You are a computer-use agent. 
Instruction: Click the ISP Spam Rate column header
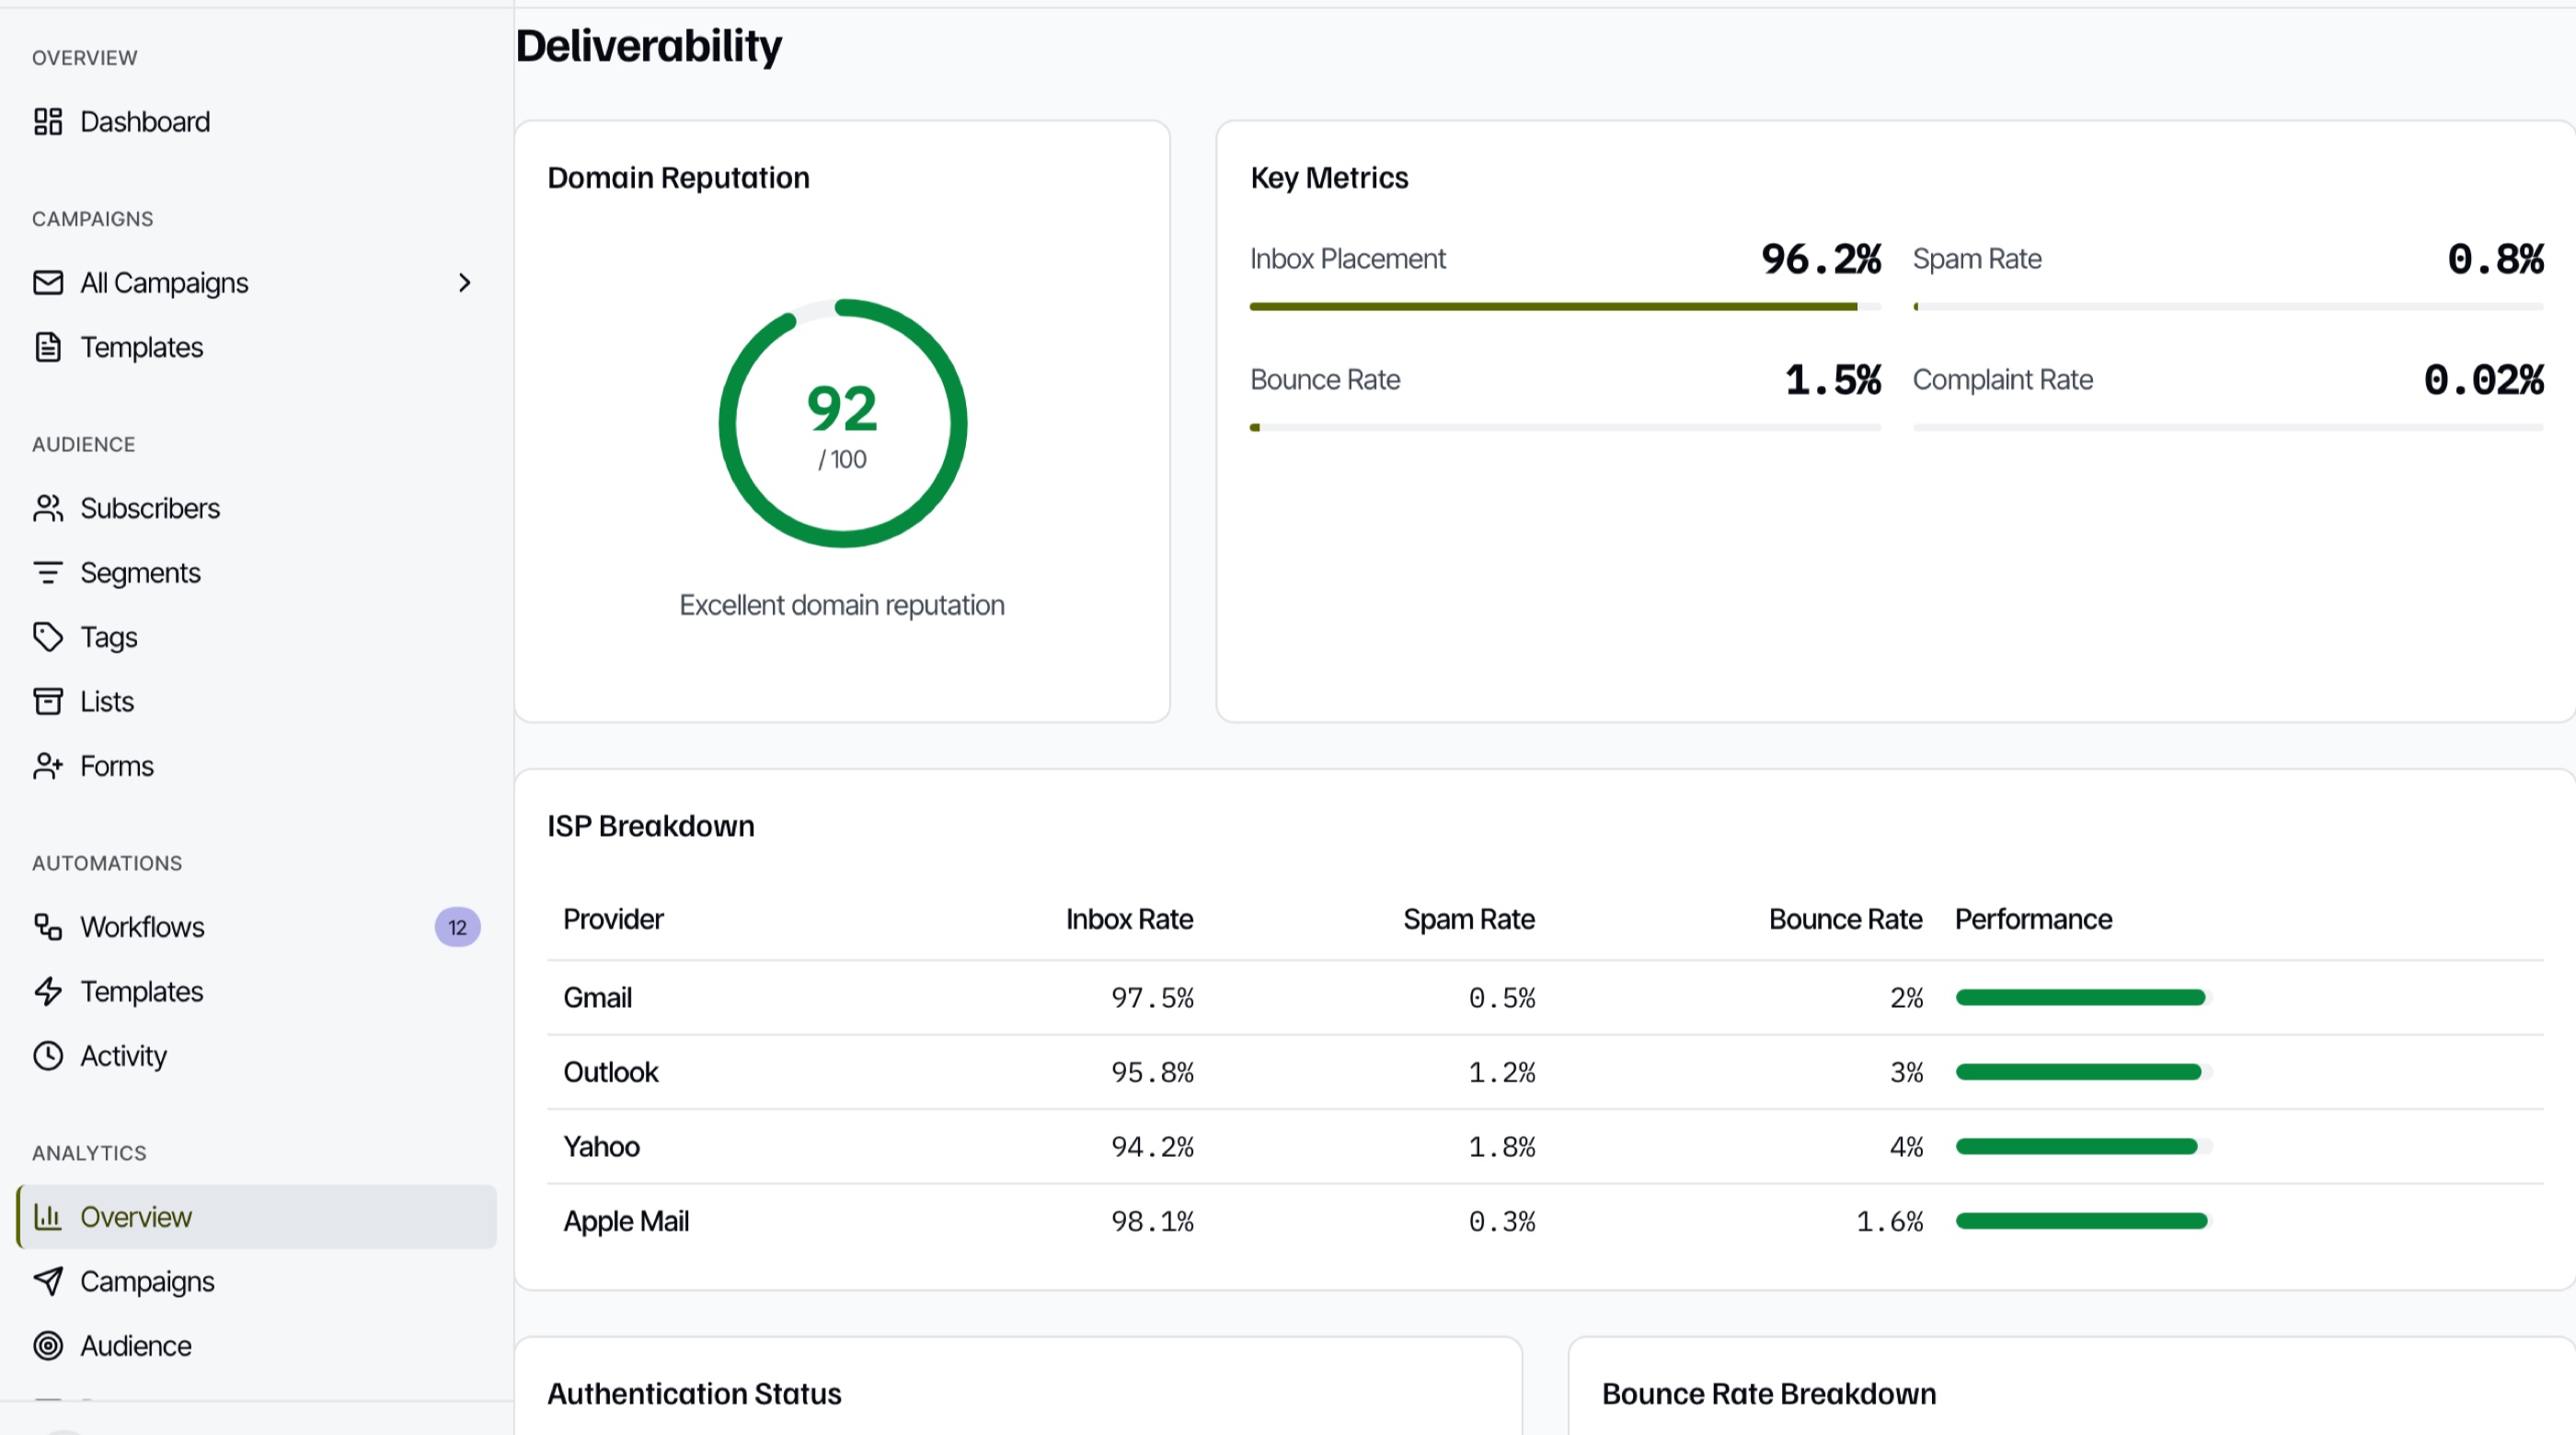[1468, 920]
